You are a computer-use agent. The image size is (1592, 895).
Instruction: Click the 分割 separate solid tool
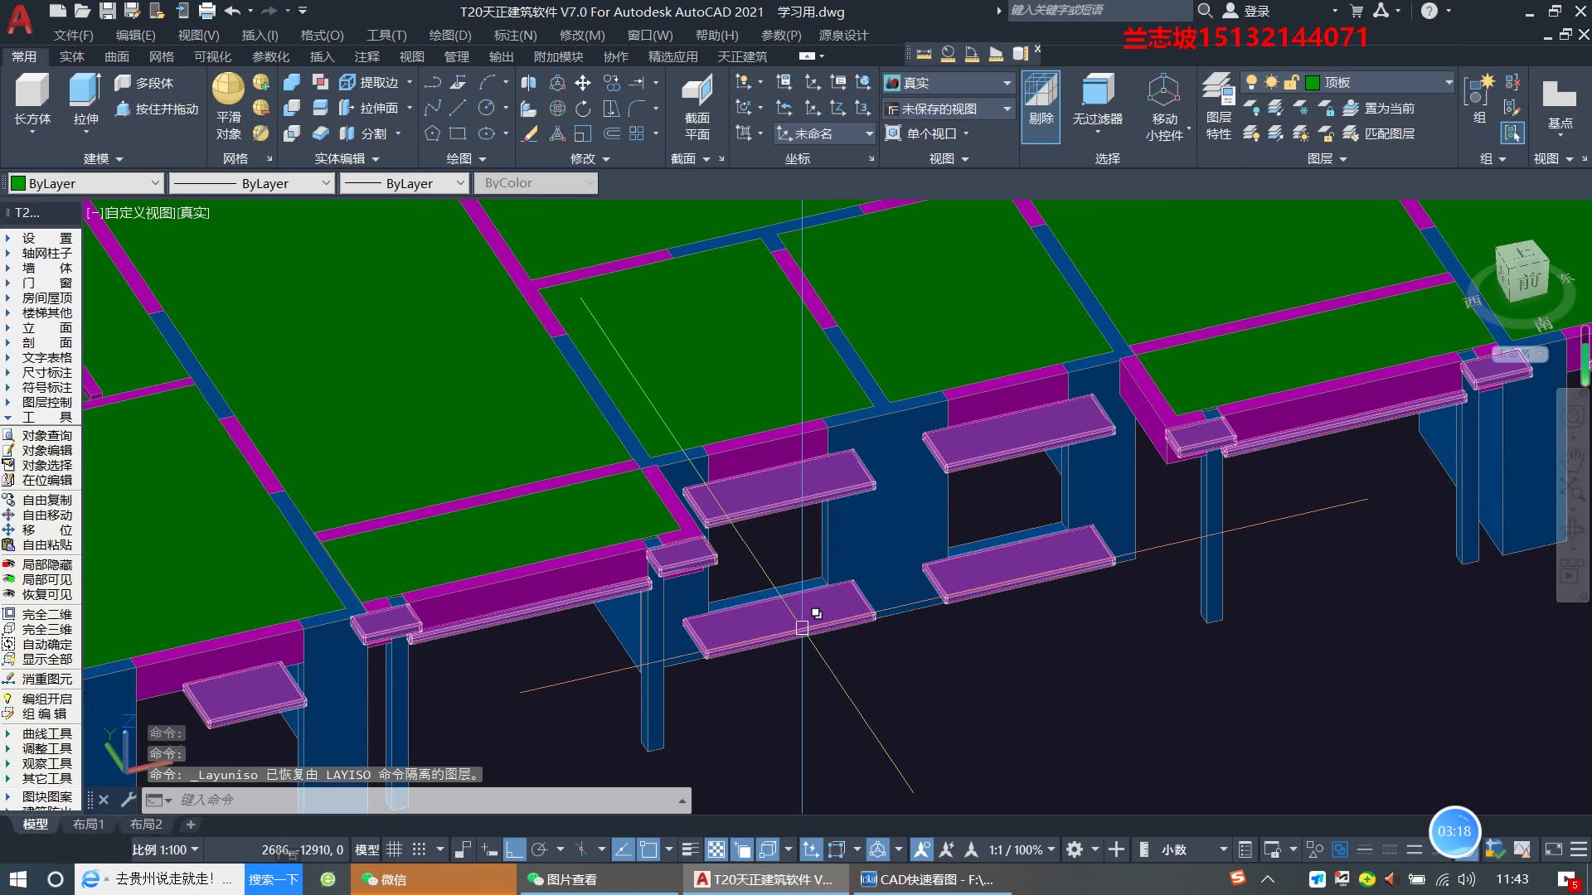click(363, 133)
